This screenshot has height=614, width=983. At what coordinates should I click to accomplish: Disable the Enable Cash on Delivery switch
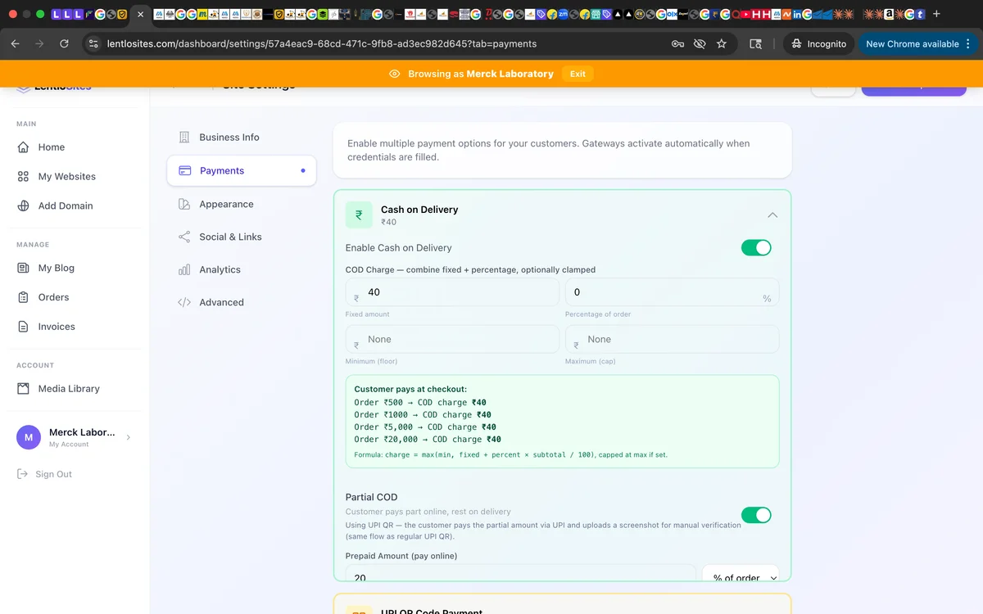(x=756, y=248)
